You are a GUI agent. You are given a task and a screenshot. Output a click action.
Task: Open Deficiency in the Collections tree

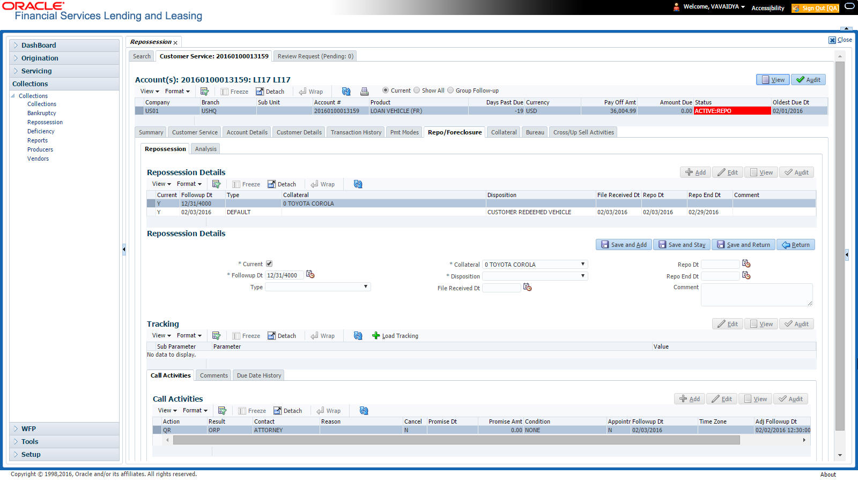click(41, 132)
